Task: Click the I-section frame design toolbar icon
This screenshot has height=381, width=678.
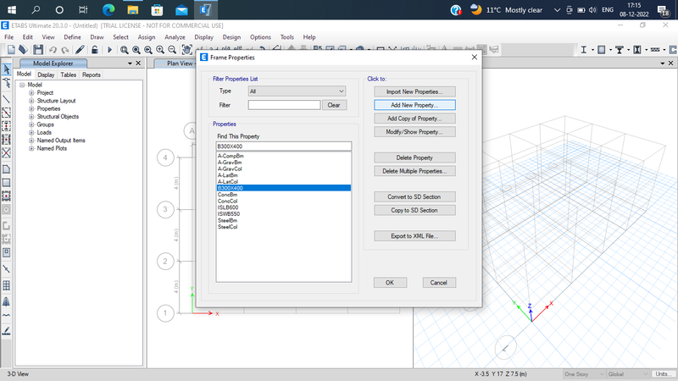Action: [x=583, y=50]
